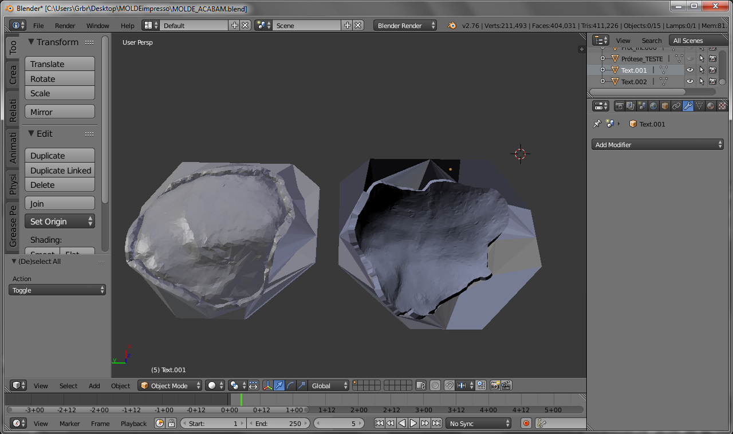733x434 pixels.
Task: Play the animation in reverse
Action: click(402, 423)
